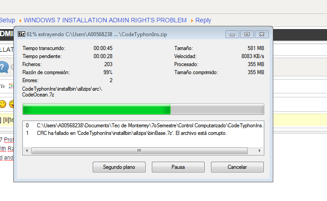Click the color grid icon in the editor
Image resolution: width=327 pixels, height=201 pixels.
tap(11, 86)
